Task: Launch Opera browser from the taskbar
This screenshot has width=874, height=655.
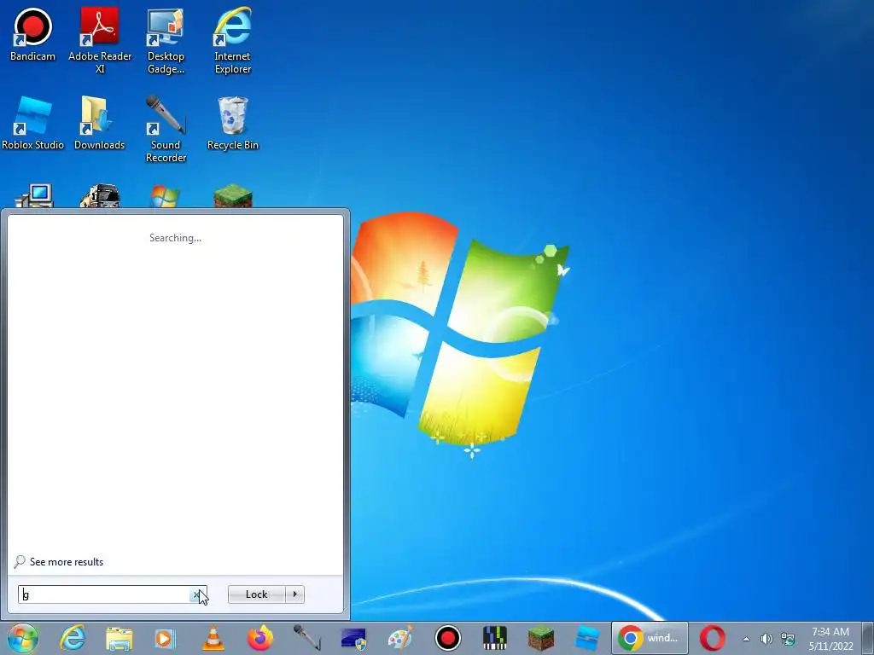Action: pyautogui.click(x=713, y=638)
